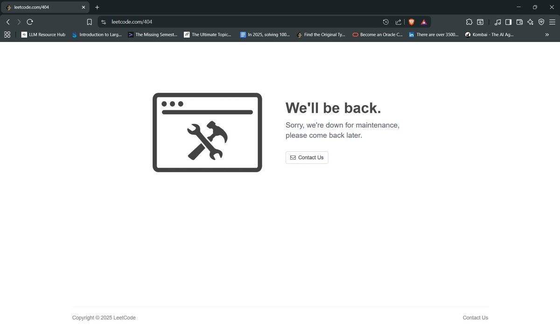This screenshot has width=560, height=332.
Task: Open the history clock icon in address bar
Action: [x=385, y=22]
